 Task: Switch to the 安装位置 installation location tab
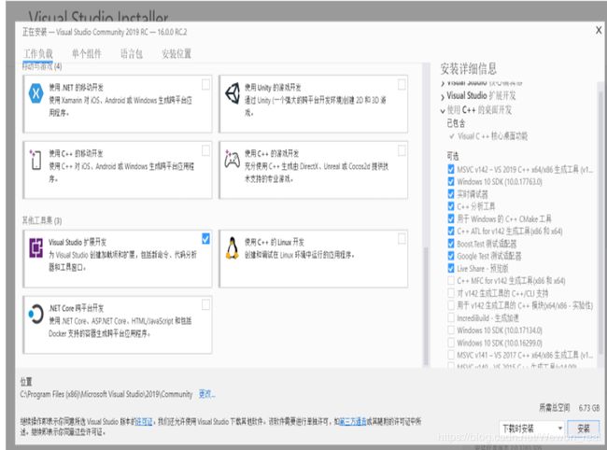coord(176,53)
